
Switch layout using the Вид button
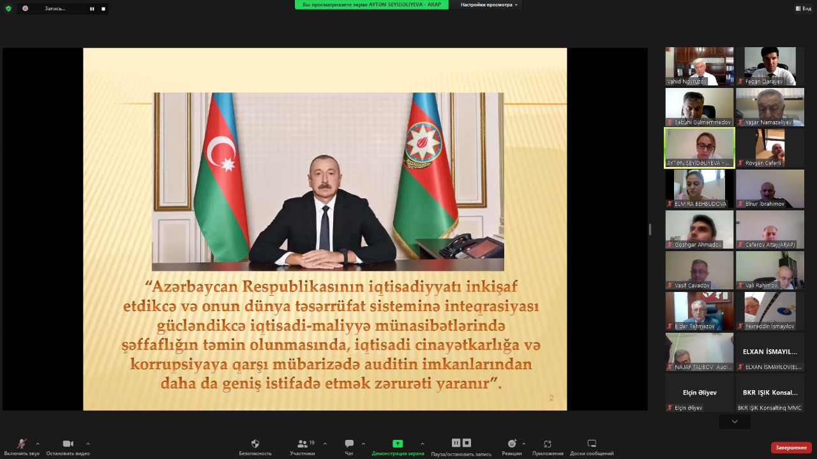pyautogui.click(x=803, y=8)
